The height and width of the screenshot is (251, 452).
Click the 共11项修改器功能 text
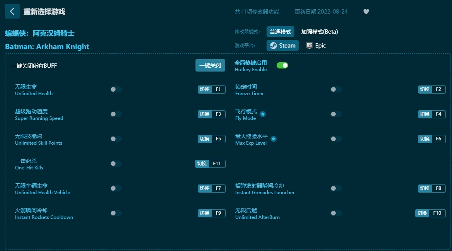pos(257,12)
